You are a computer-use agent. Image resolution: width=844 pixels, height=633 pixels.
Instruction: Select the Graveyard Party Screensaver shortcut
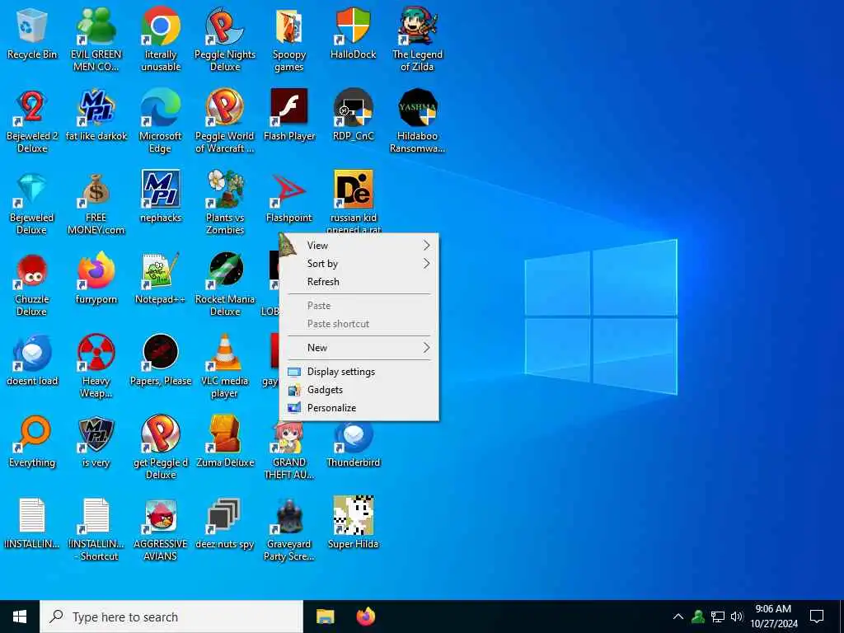tap(289, 530)
